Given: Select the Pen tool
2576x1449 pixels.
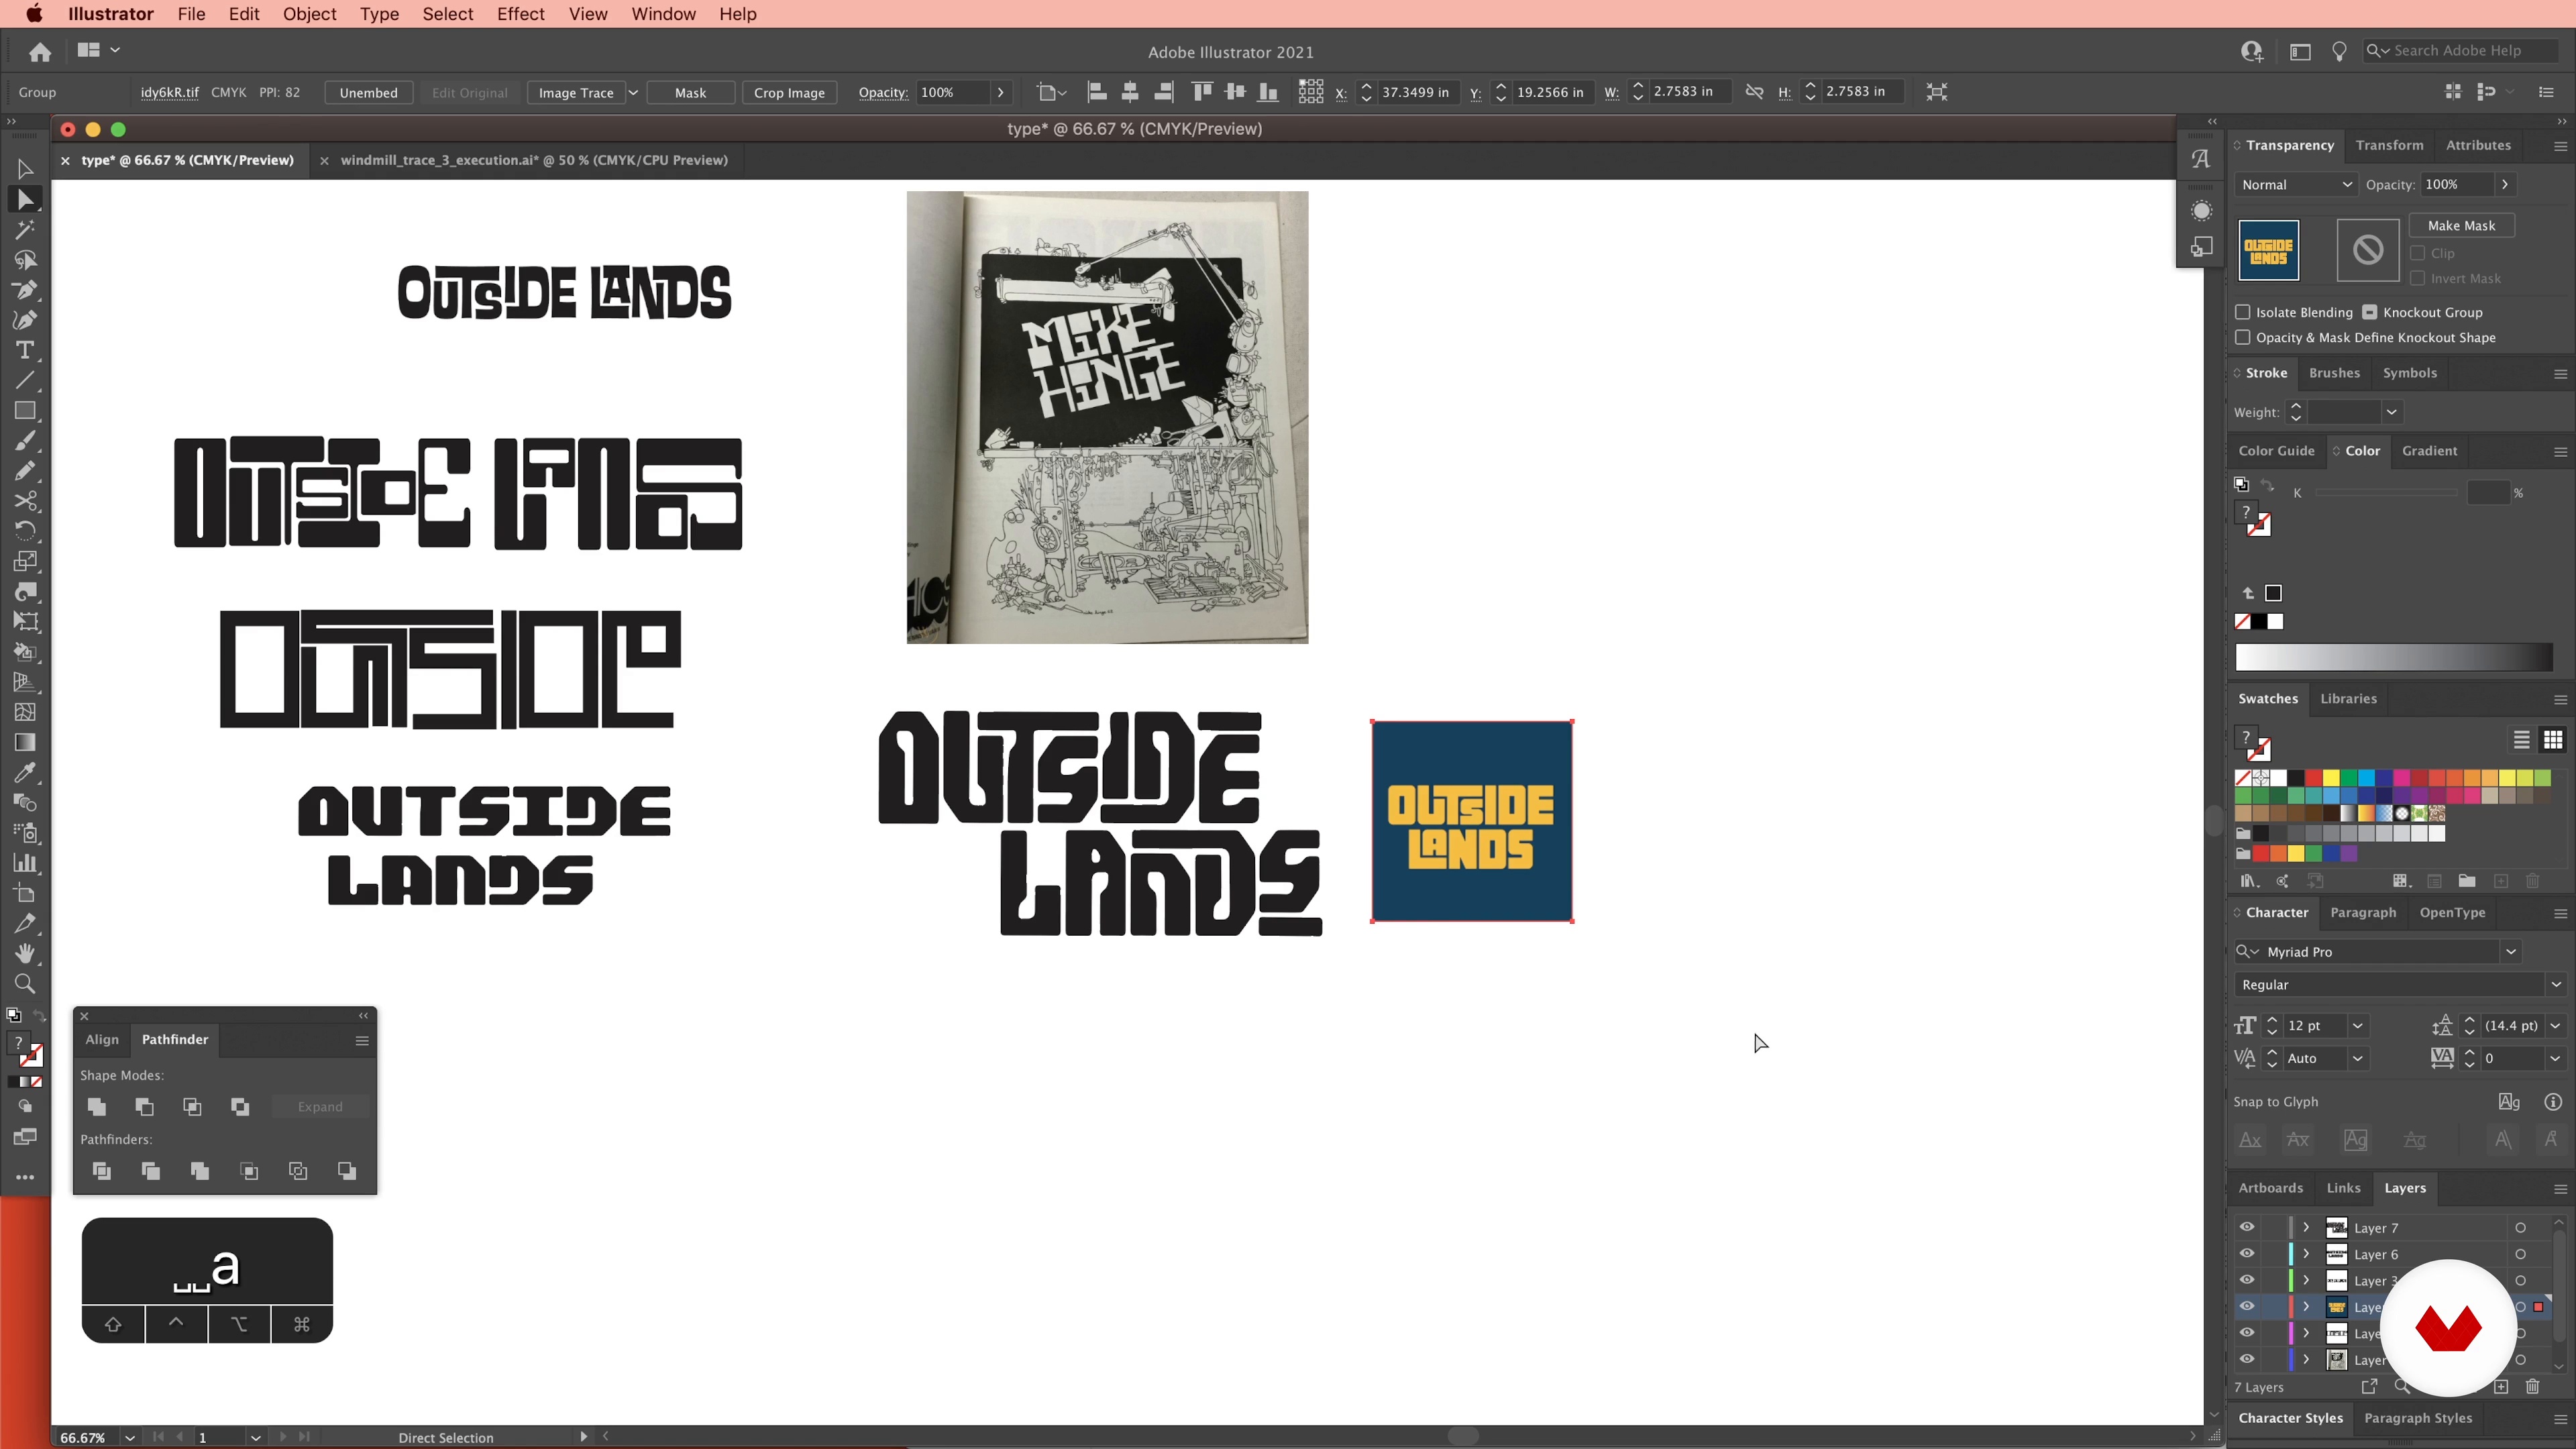Looking at the screenshot, I should pos(25,290).
